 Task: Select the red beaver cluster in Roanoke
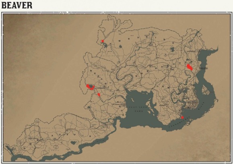pos(190,67)
